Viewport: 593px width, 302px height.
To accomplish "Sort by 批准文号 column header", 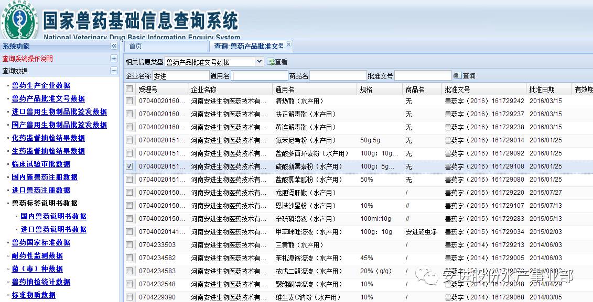I will click(x=484, y=89).
